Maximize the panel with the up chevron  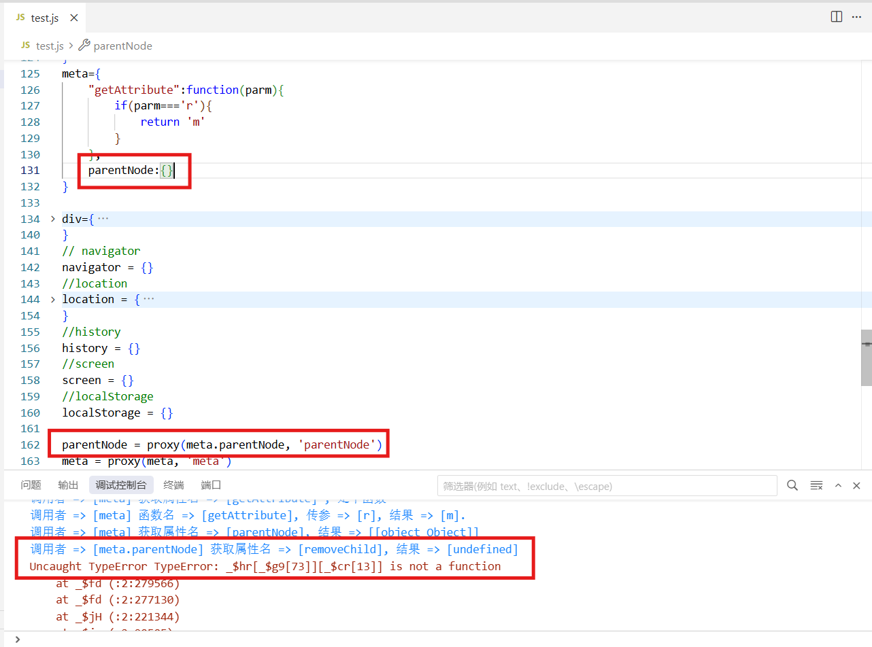tap(838, 485)
